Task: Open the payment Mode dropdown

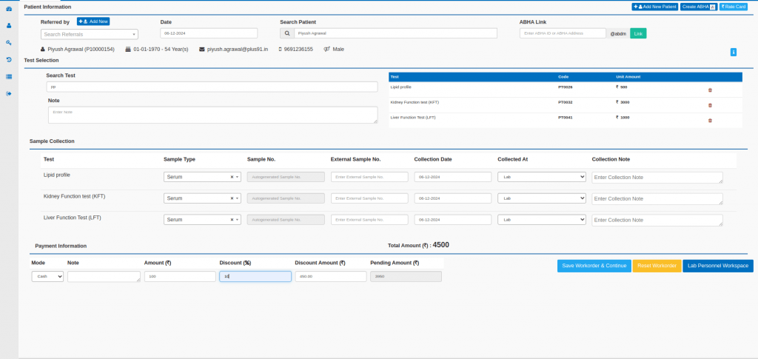Action: click(47, 276)
